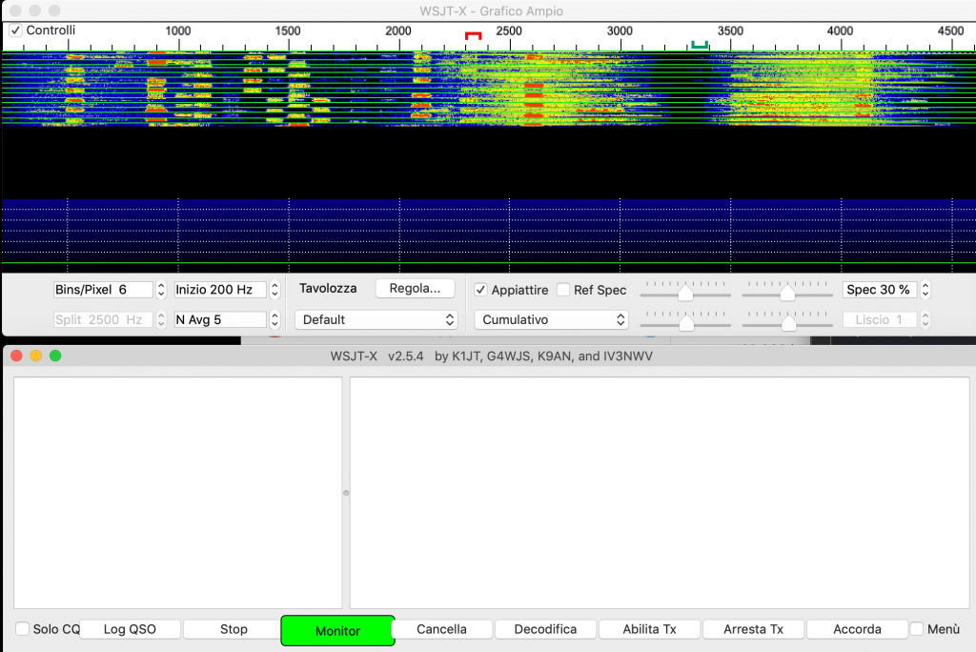Click the Spec 30 % stepper arrows
The height and width of the screenshot is (652, 976).
click(x=925, y=290)
